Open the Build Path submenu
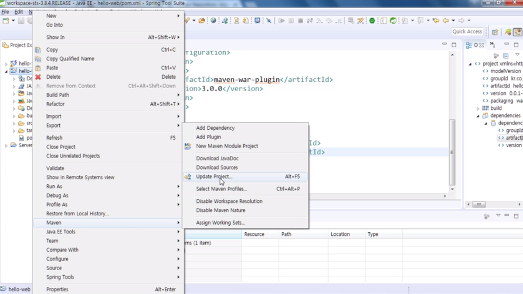 coord(109,95)
